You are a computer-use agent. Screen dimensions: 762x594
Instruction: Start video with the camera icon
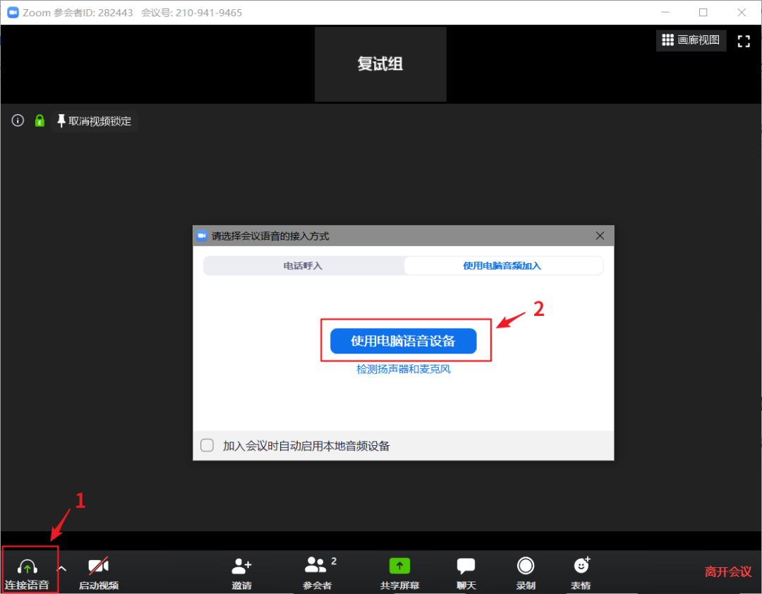[x=98, y=566]
